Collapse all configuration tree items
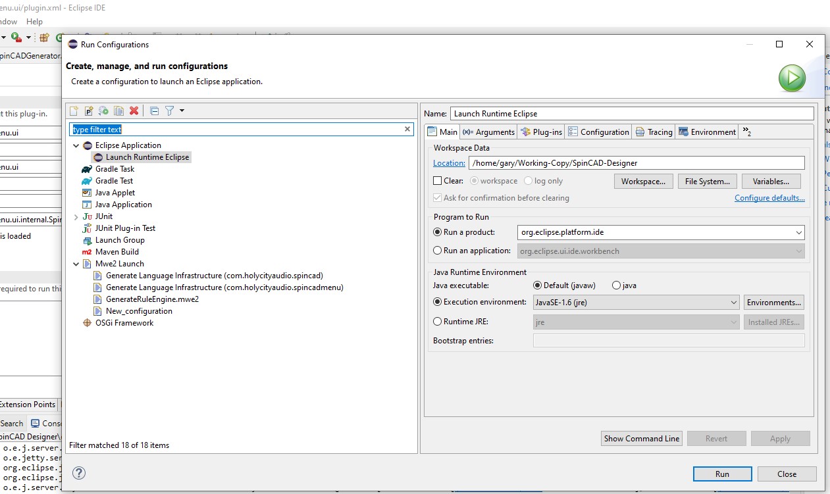Image resolution: width=830 pixels, height=494 pixels. [154, 111]
